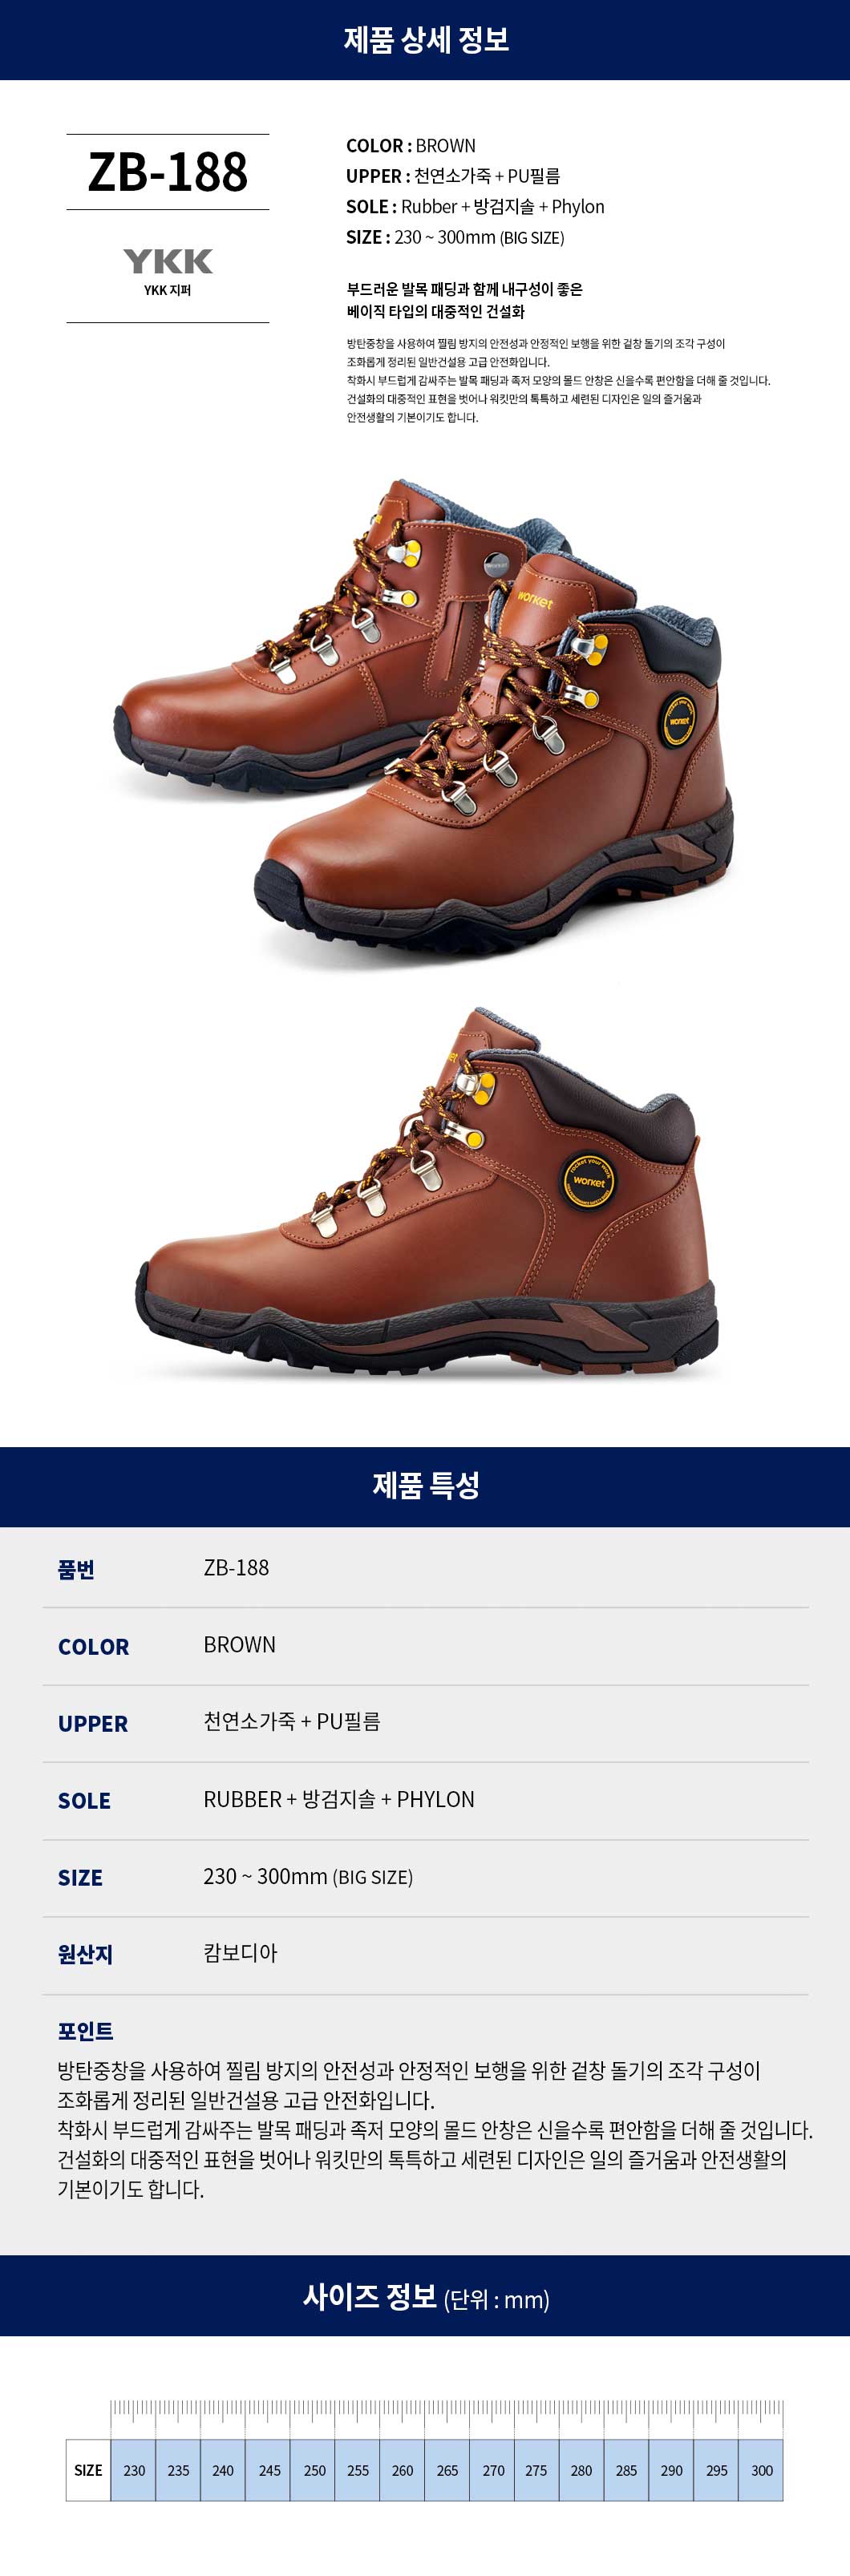Select size 300 in size chart

[x=761, y=2470]
